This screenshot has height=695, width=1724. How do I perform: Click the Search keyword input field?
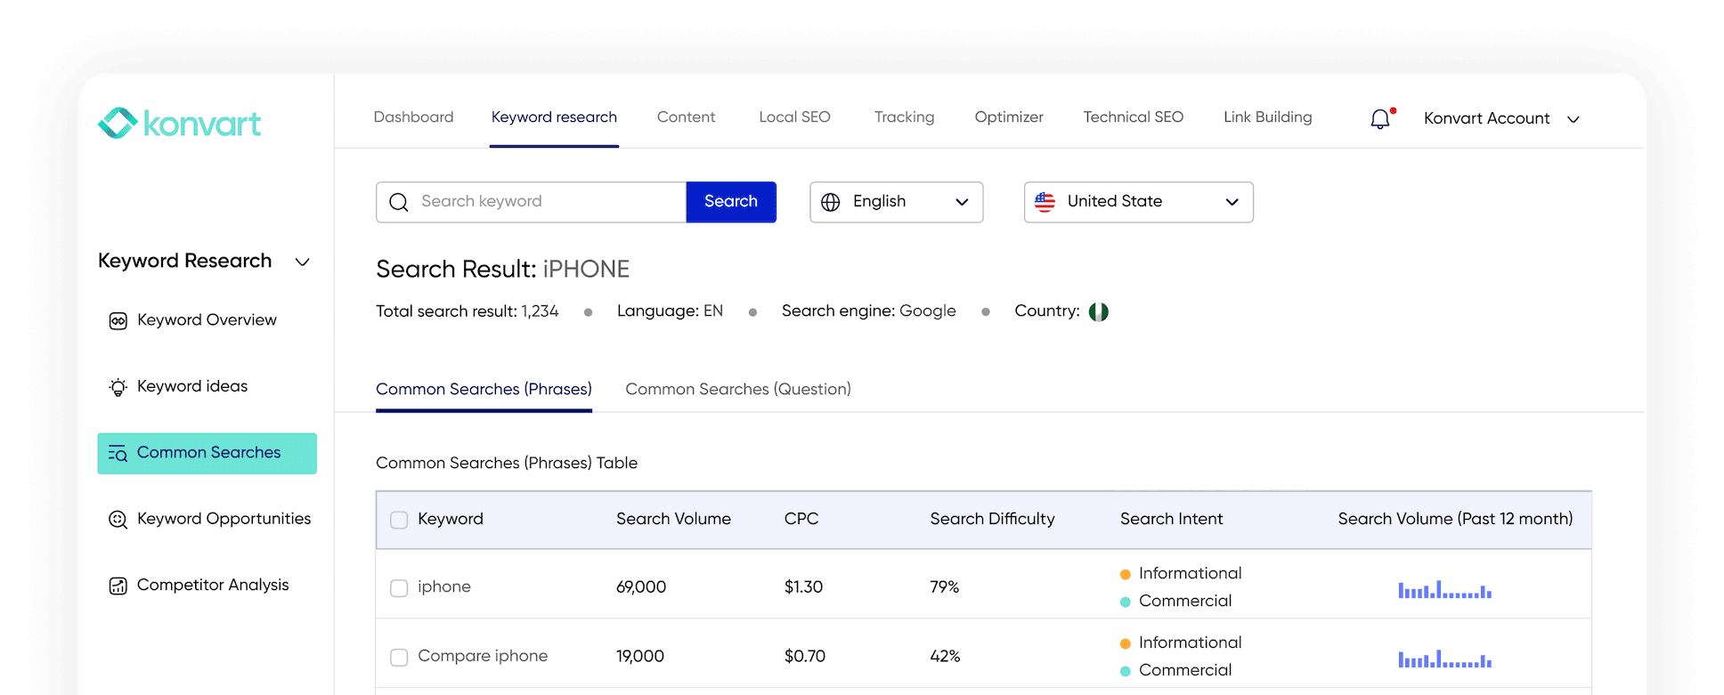531,202
